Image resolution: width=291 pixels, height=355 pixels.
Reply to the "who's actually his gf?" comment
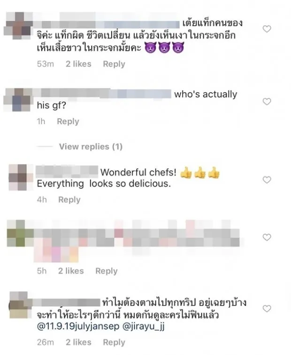[68, 122]
